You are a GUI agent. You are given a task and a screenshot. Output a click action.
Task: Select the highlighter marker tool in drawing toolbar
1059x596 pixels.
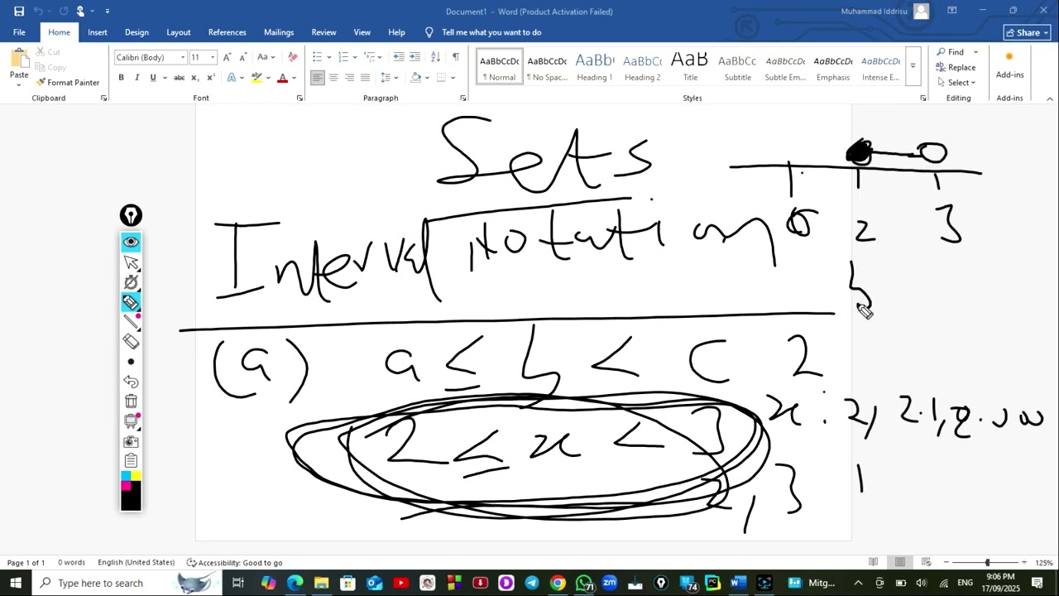tap(131, 302)
